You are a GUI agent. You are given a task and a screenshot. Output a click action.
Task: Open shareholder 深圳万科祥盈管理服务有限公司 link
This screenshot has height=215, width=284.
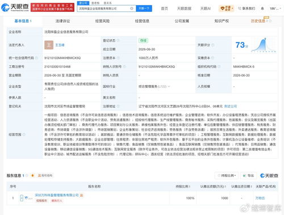coord(57,195)
